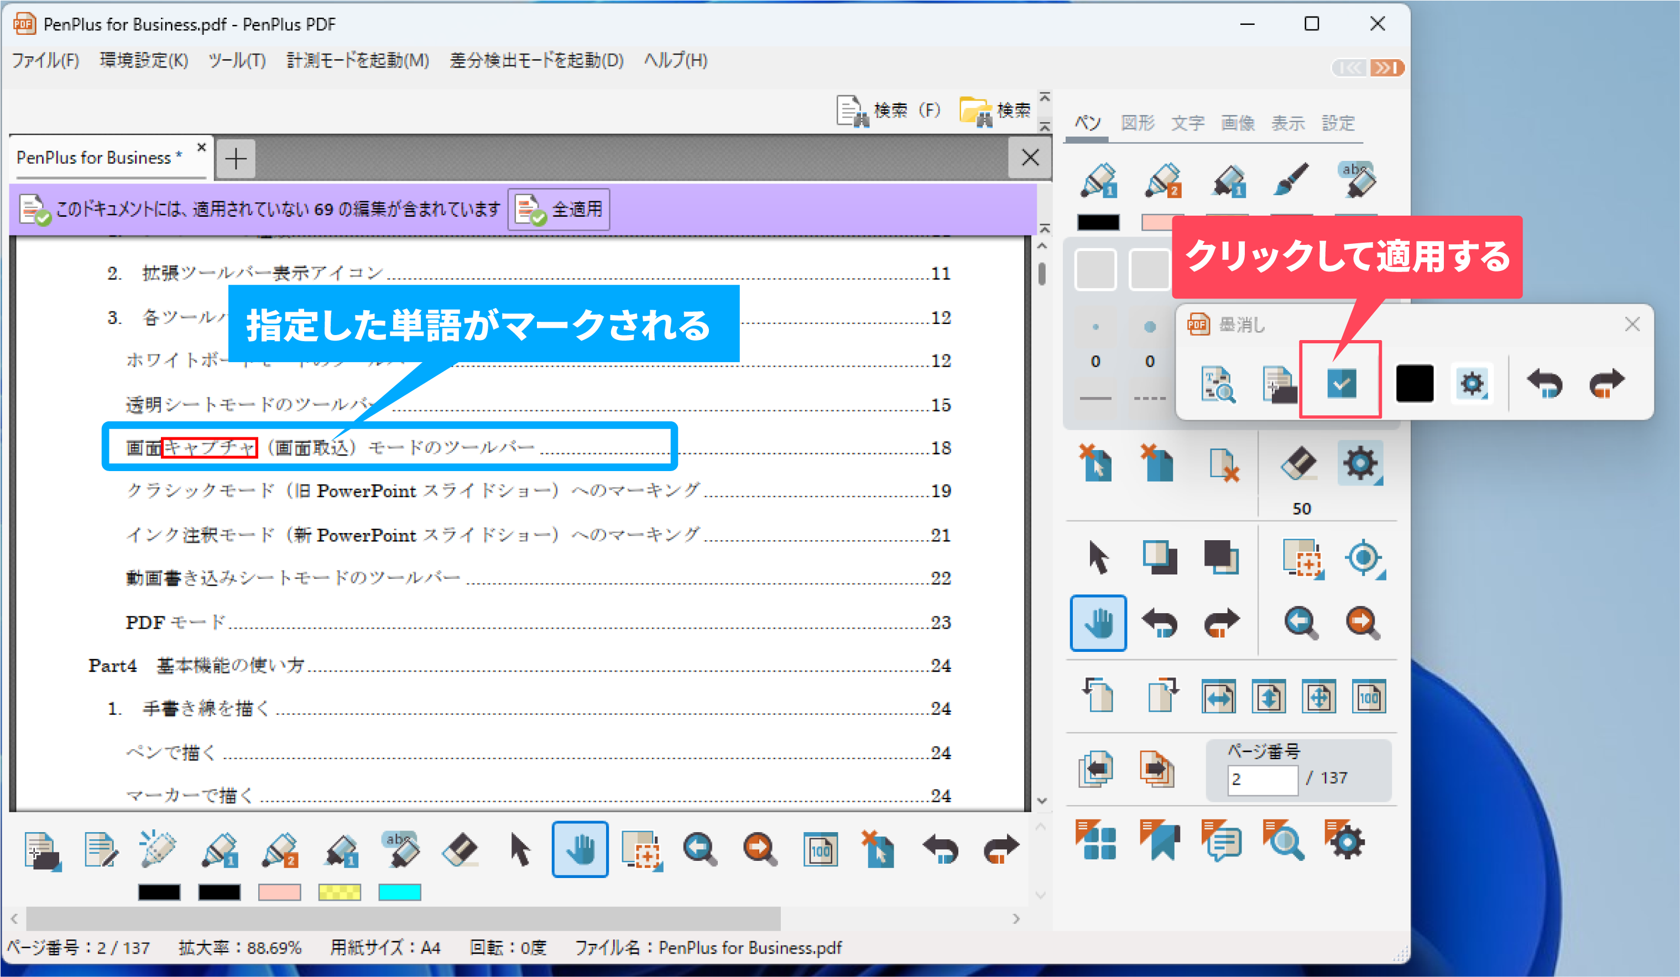This screenshot has height=977, width=1680.
Task: Click the redaction area select icon
Action: tap(1279, 384)
